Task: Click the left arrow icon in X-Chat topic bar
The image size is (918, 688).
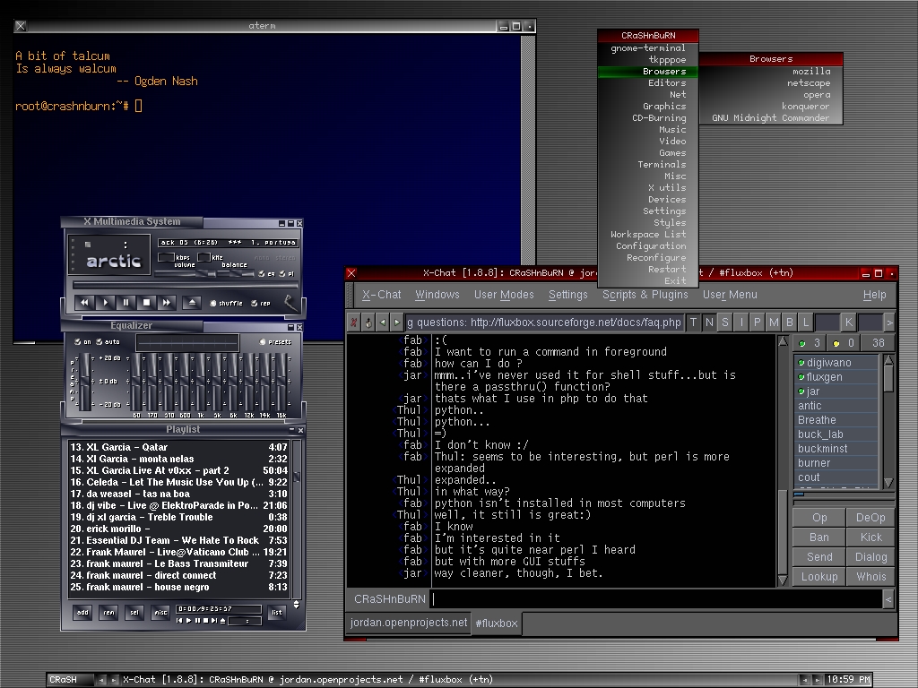Action: pos(383,322)
